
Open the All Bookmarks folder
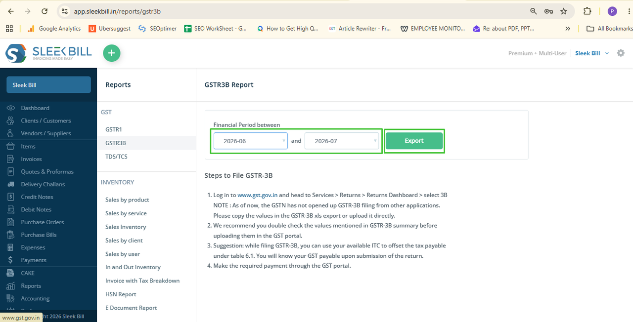(x=609, y=29)
